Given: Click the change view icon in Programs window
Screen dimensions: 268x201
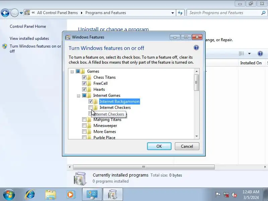Looking at the screenshot, I should [x=242, y=54].
